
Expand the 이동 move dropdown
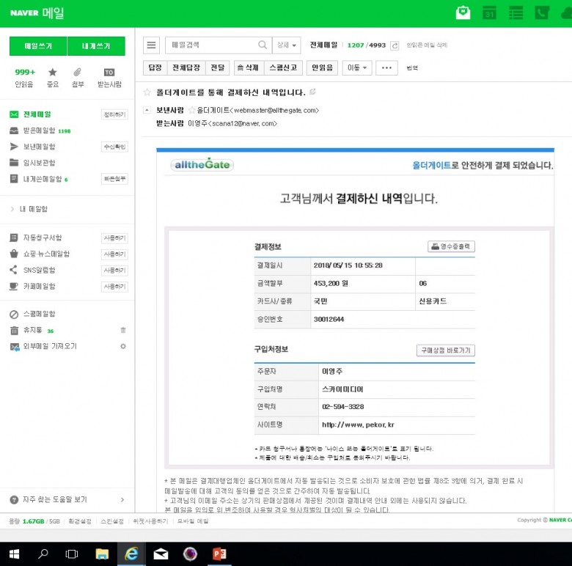coord(358,67)
